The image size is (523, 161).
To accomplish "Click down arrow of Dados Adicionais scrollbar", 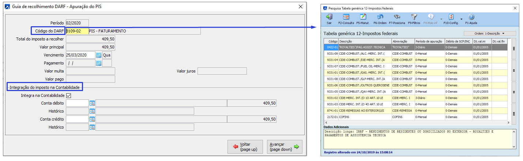I will pos(514,146).
